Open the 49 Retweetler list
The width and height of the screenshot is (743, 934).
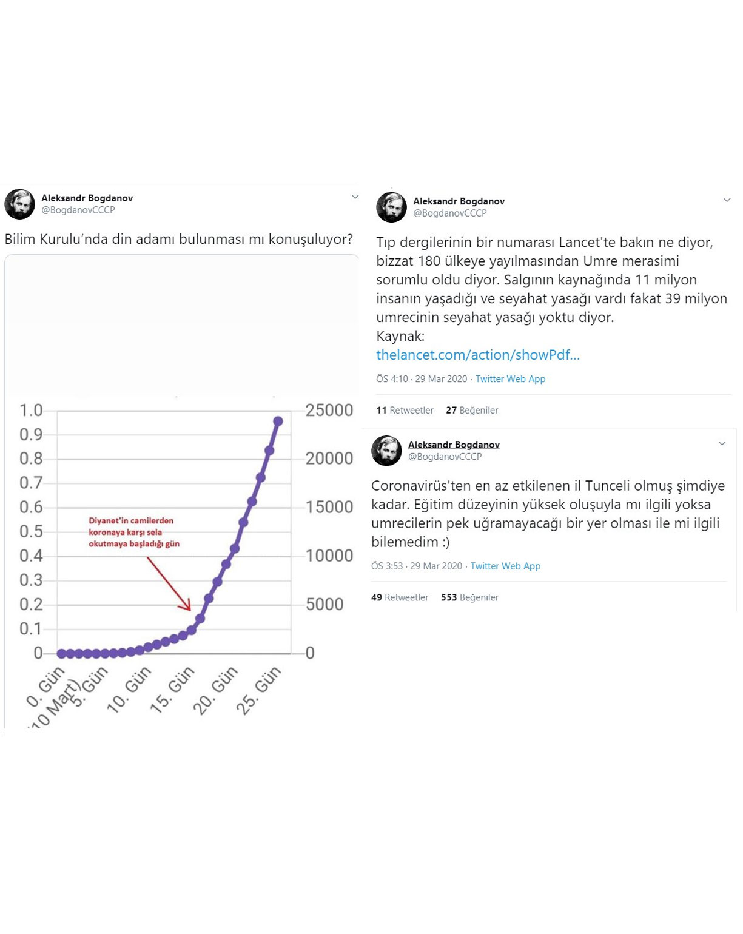400,597
